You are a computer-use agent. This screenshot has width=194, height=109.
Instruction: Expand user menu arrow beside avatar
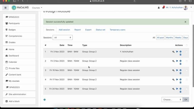tap(191, 7)
